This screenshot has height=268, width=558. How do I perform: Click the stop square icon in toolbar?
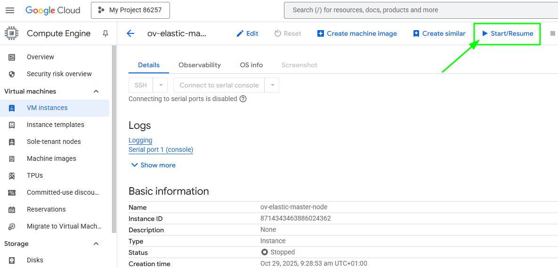pyautogui.click(x=553, y=33)
